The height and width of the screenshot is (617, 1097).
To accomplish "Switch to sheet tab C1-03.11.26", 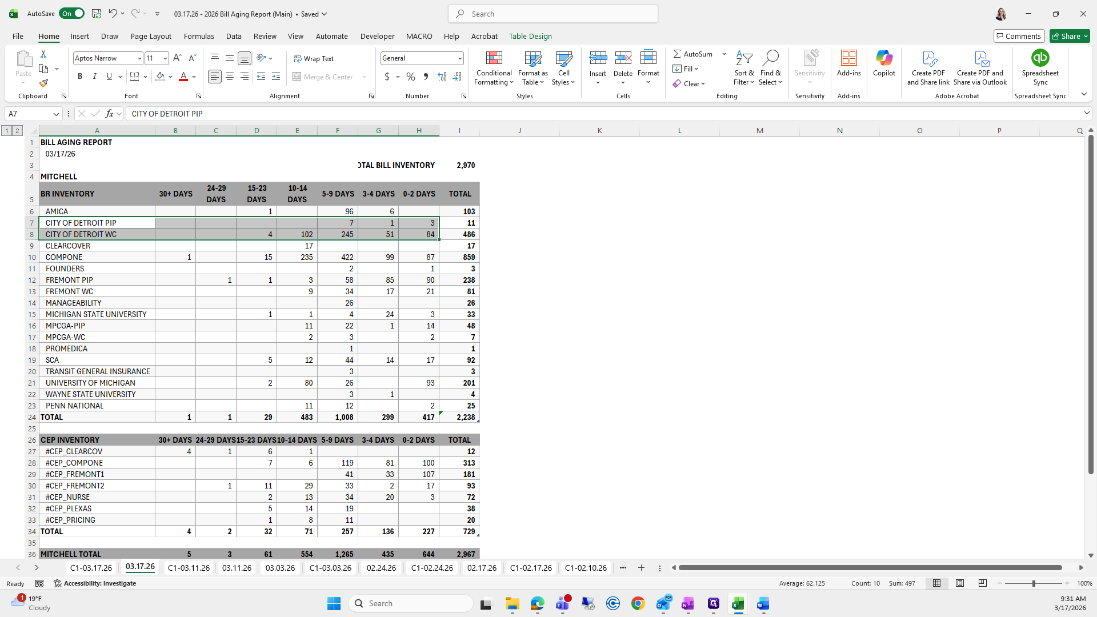I will (x=189, y=568).
